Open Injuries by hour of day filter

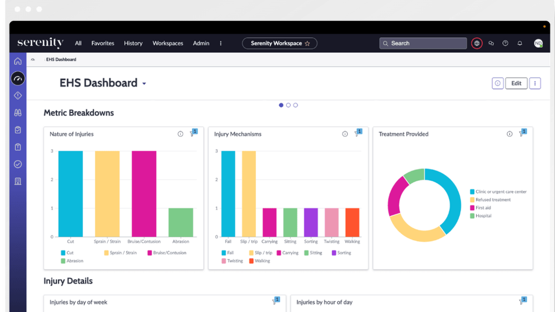point(522,301)
